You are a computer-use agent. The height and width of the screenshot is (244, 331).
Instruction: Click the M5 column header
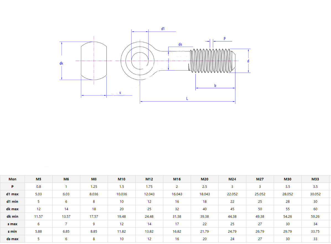[x=38, y=179]
